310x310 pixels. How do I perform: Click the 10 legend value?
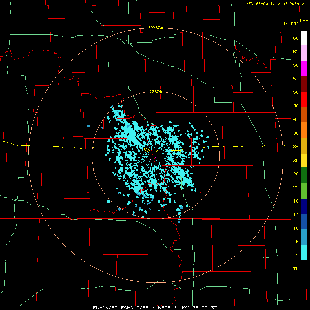(296, 228)
